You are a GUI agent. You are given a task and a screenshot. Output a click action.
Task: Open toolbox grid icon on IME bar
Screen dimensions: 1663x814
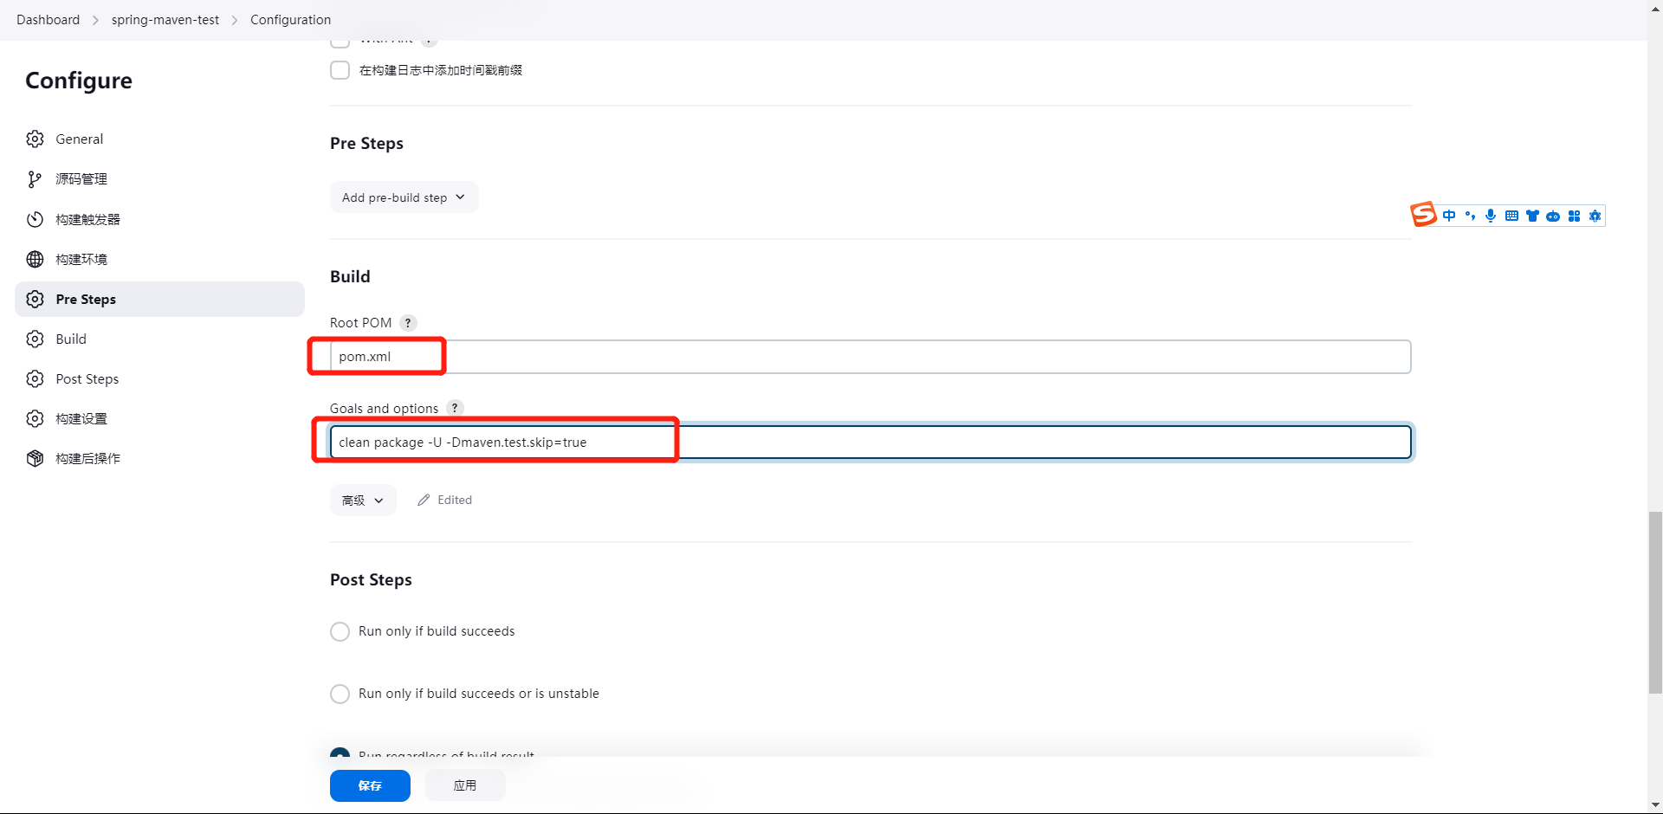pos(1574,216)
